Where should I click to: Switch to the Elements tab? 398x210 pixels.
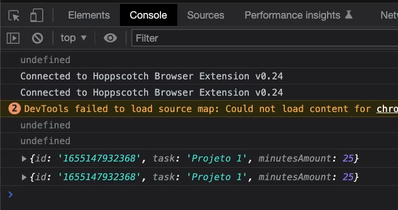(x=89, y=15)
